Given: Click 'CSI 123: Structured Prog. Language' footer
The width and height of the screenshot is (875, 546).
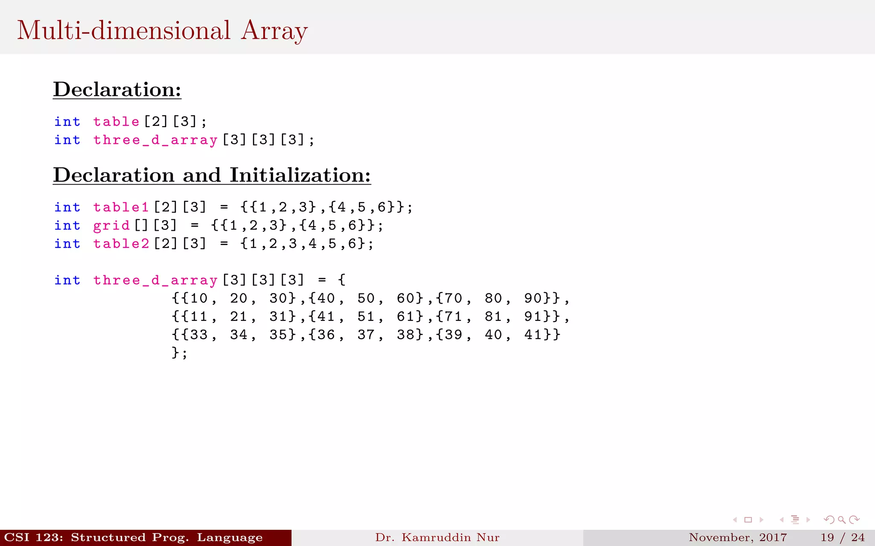Looking at the screenshot, I should (134, 537).
